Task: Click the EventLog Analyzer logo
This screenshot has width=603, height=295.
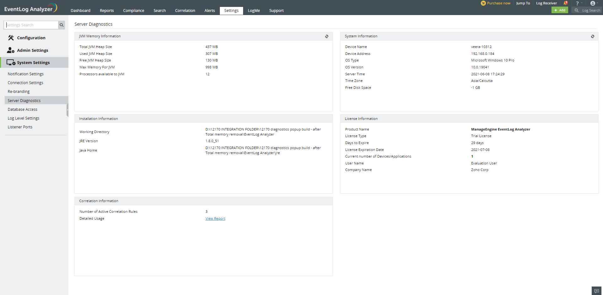Action: [x=30, y=8]
